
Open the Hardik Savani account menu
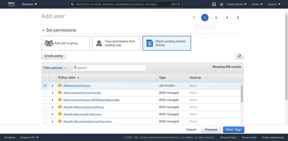[x=237, y=4]
